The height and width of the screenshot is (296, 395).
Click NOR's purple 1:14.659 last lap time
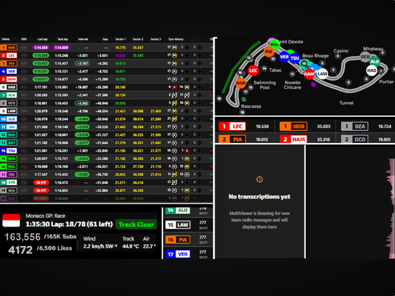[x=41, y=47]
